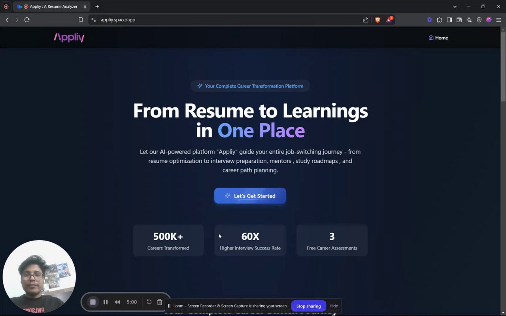
Task: Go back to the previous page
Action: click(7, 20)
